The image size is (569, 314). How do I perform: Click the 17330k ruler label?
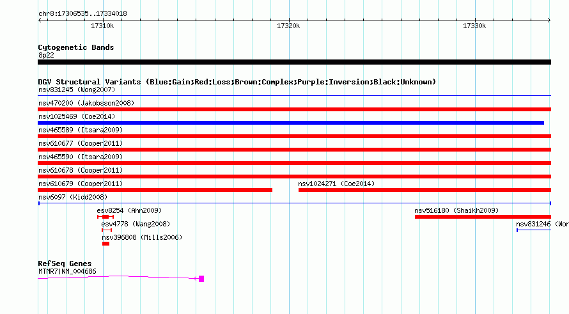(x=474, y=26)
